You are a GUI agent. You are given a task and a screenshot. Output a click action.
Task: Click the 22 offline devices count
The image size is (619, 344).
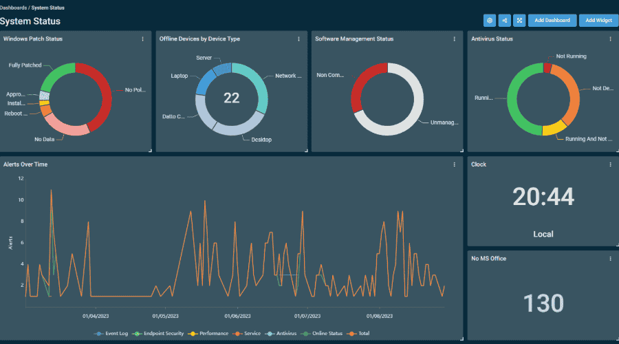(x=231, y=98)
